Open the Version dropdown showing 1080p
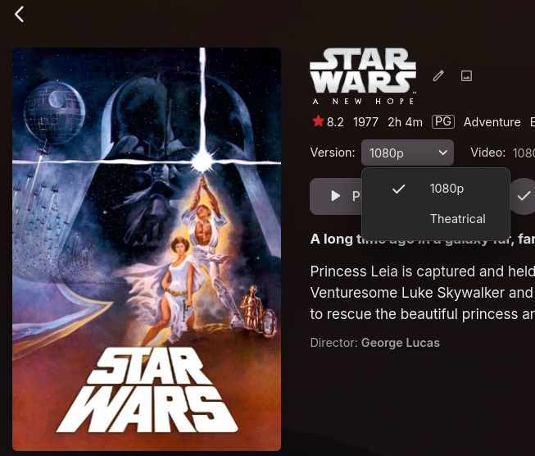Viewport: 535px width, 456px height. point(407,153)
